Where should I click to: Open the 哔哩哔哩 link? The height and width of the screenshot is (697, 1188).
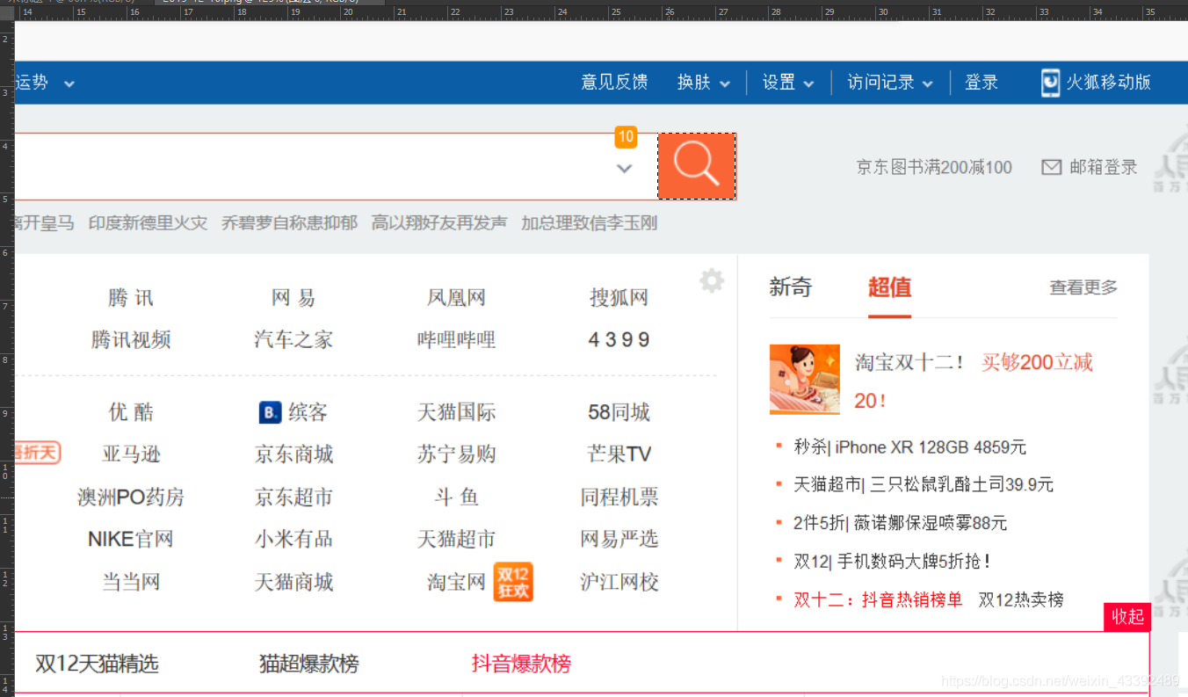pyautogui.click(x=456, y=340)
